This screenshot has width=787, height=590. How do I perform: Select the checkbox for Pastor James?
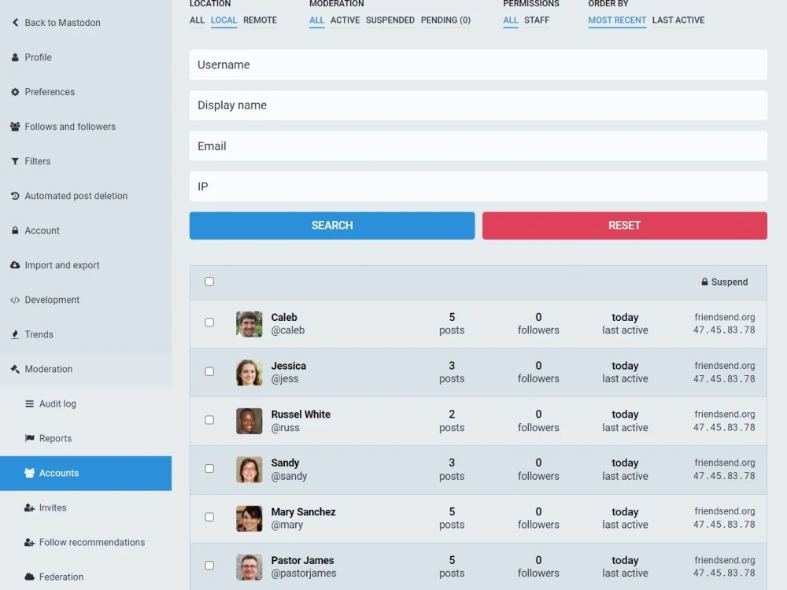point(209,566)
